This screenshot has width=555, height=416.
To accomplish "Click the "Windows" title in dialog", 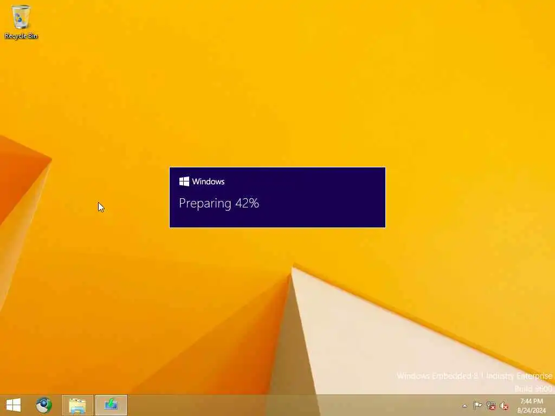I will [x=208, y=181].
